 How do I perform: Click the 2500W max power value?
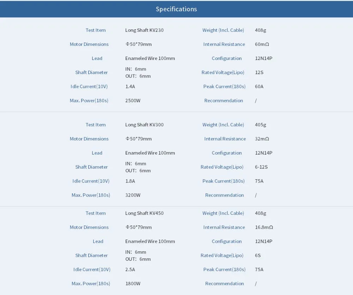pos(133,101)
